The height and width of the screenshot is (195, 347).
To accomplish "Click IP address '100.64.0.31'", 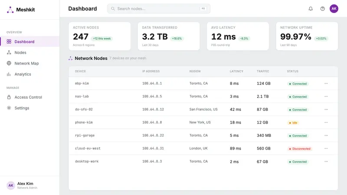I will coord(153,148).
